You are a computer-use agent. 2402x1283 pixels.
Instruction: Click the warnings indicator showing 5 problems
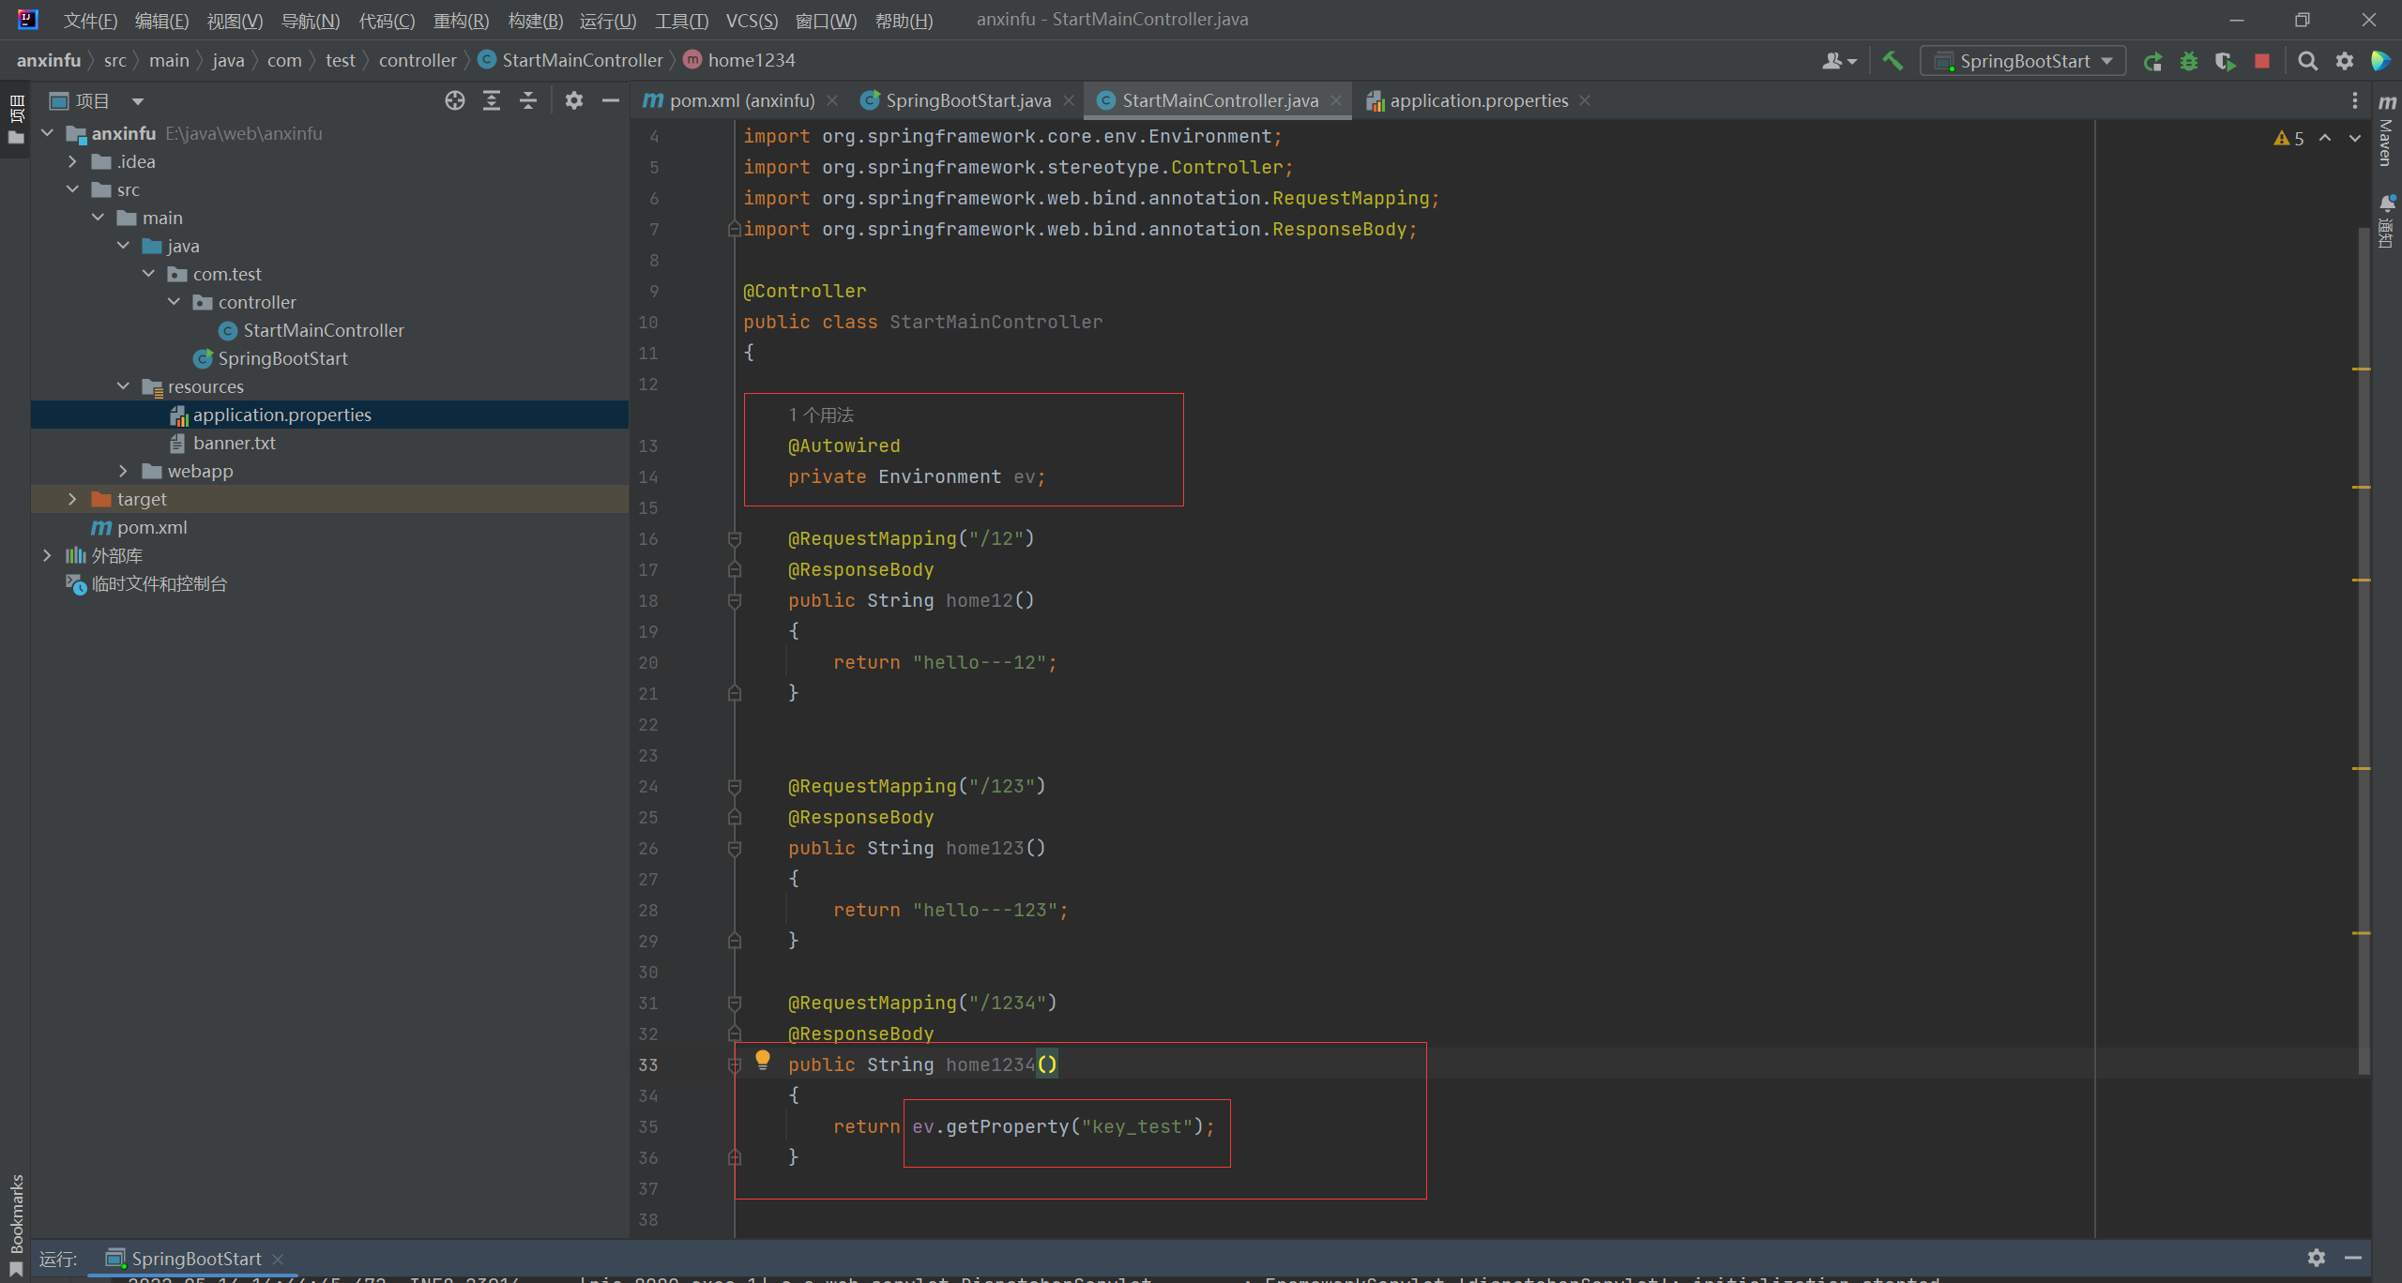2289,138
